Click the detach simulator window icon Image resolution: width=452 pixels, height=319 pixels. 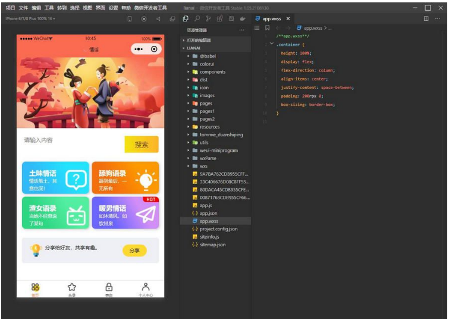[172, 19]
